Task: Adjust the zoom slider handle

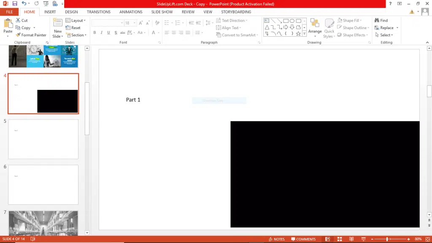Action: tap(387, 239)
